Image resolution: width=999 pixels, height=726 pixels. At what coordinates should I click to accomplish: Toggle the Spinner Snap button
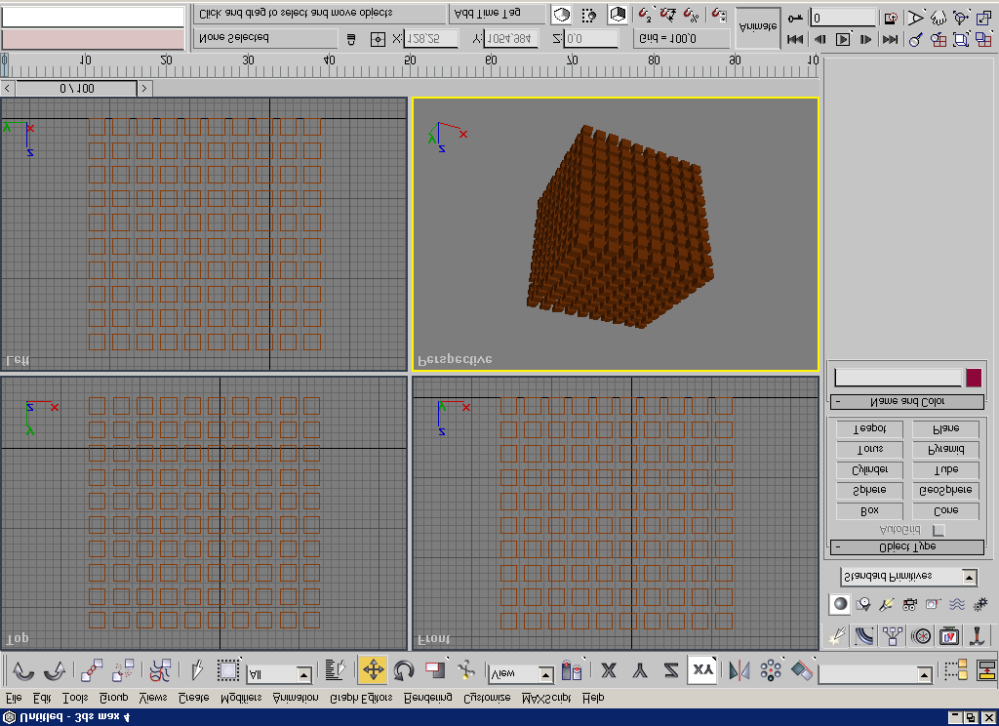pos(719,14)
